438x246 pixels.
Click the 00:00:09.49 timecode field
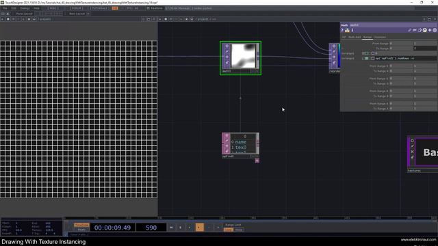click(112, 228)
